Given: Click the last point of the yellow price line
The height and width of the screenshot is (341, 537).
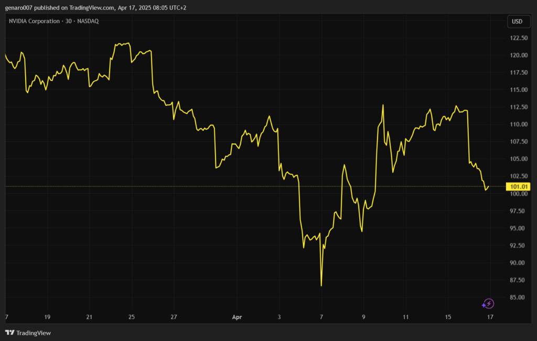Looking at the screenshot, I should tap(488, 187).
